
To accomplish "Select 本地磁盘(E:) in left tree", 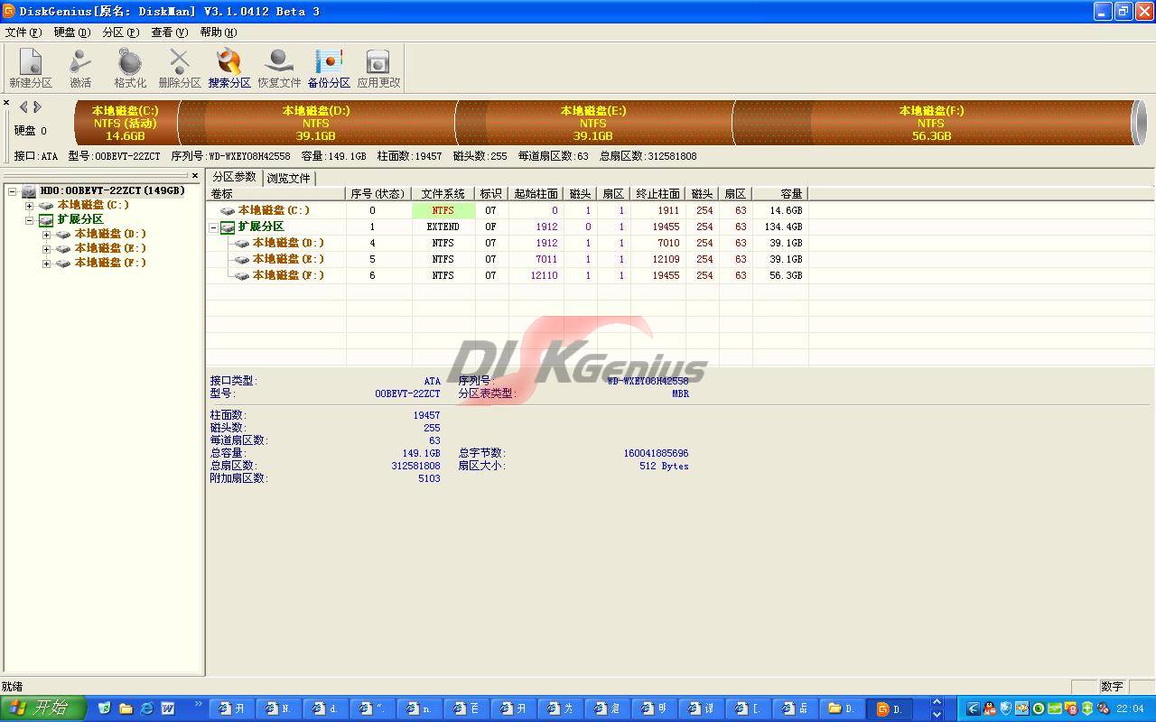I will click(x=110, y=248).
